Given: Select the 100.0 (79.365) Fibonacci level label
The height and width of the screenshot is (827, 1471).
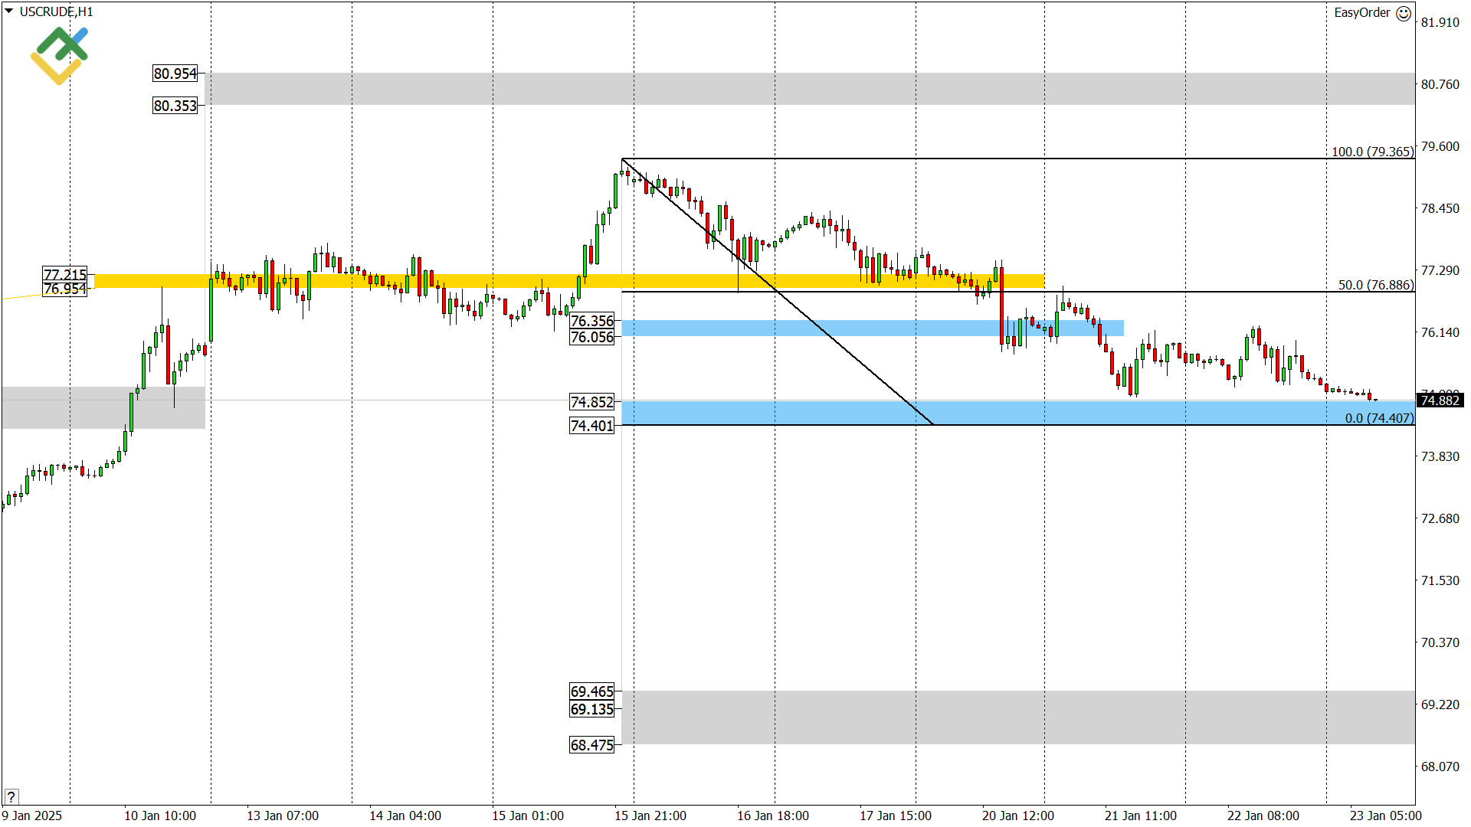Looking at the screenshot, I should 1371,152.
